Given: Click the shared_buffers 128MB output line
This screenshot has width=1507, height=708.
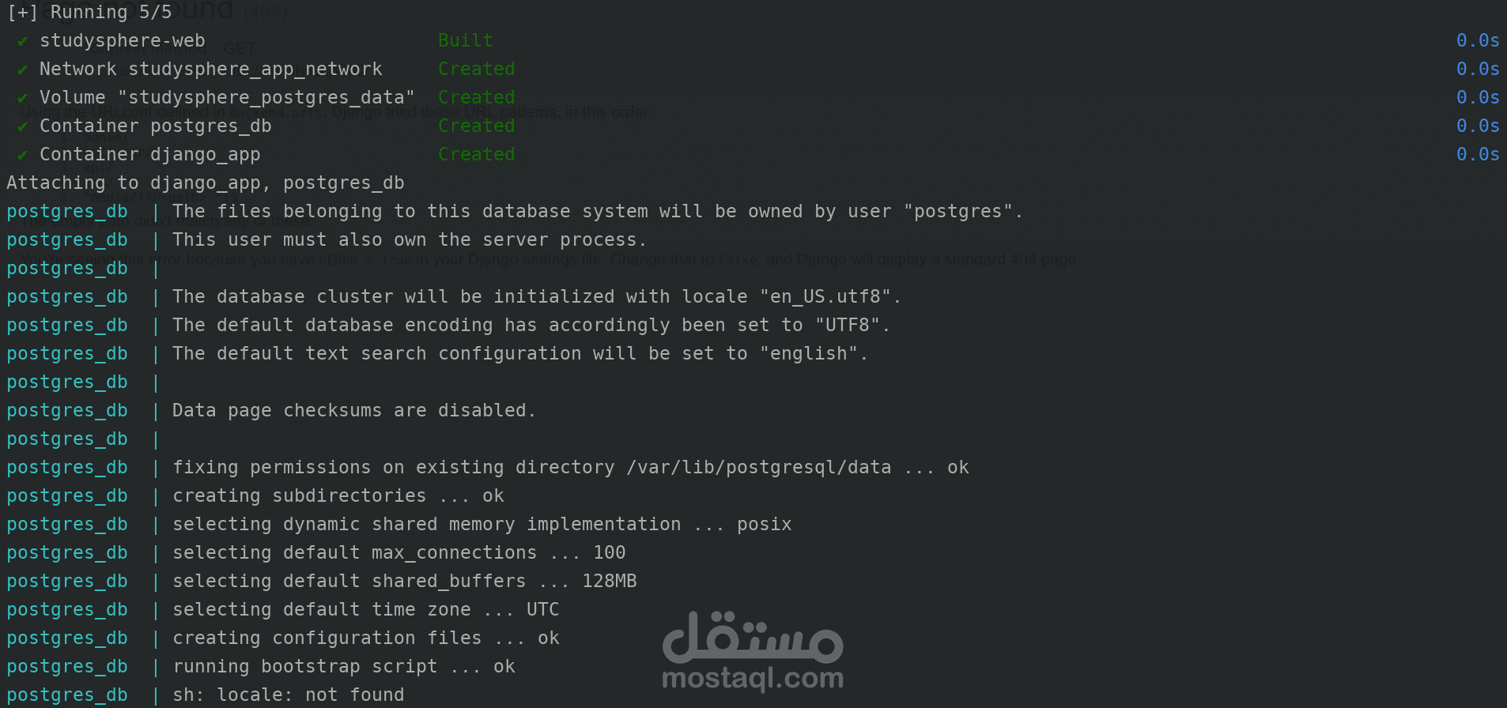Looking at the screenshot, I should tap(405, 582).
